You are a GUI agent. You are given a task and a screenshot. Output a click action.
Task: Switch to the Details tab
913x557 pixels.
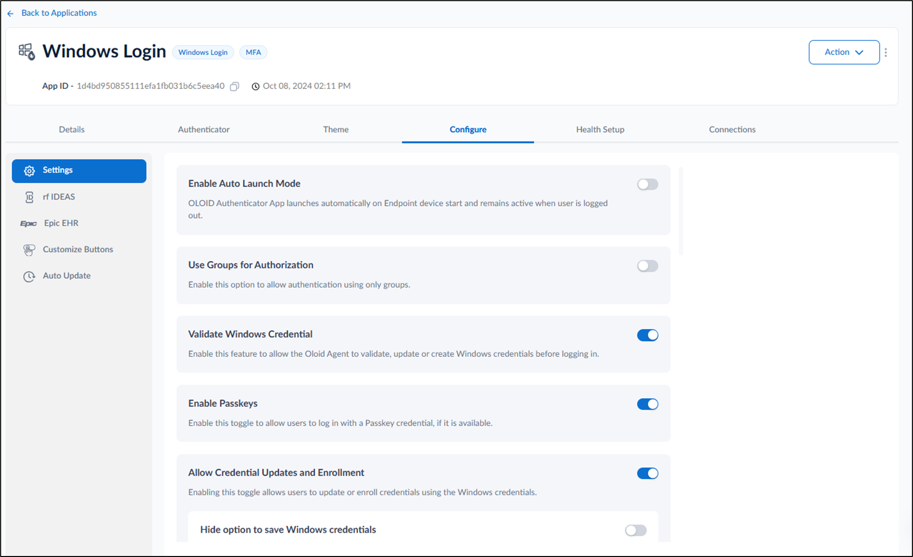71,129
